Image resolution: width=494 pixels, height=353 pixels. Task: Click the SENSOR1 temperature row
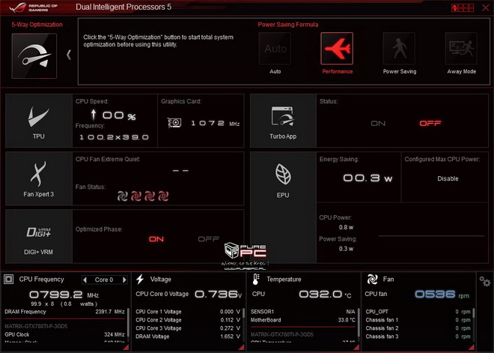coord(303,312)
